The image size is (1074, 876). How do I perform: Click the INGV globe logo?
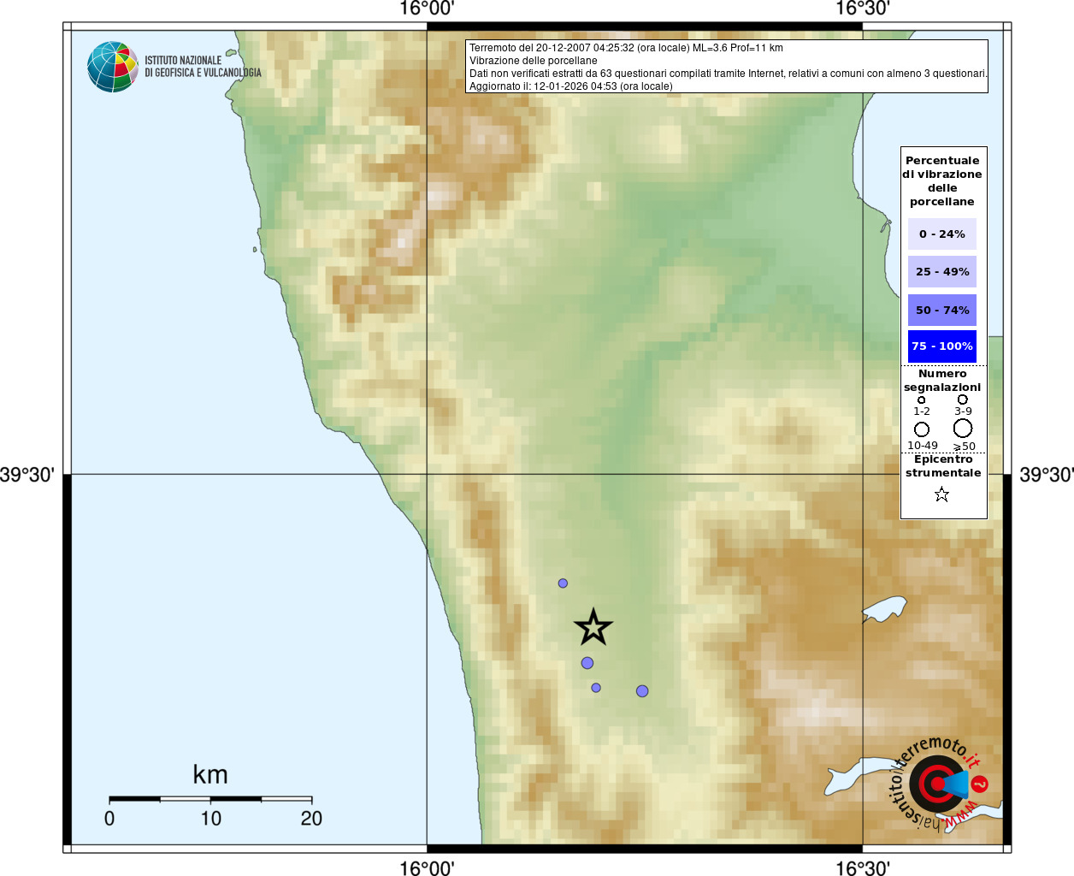click(x=112, y=67)
